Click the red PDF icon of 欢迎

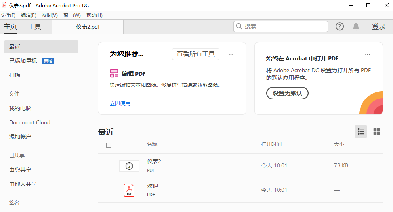click(x=129, y=190)
